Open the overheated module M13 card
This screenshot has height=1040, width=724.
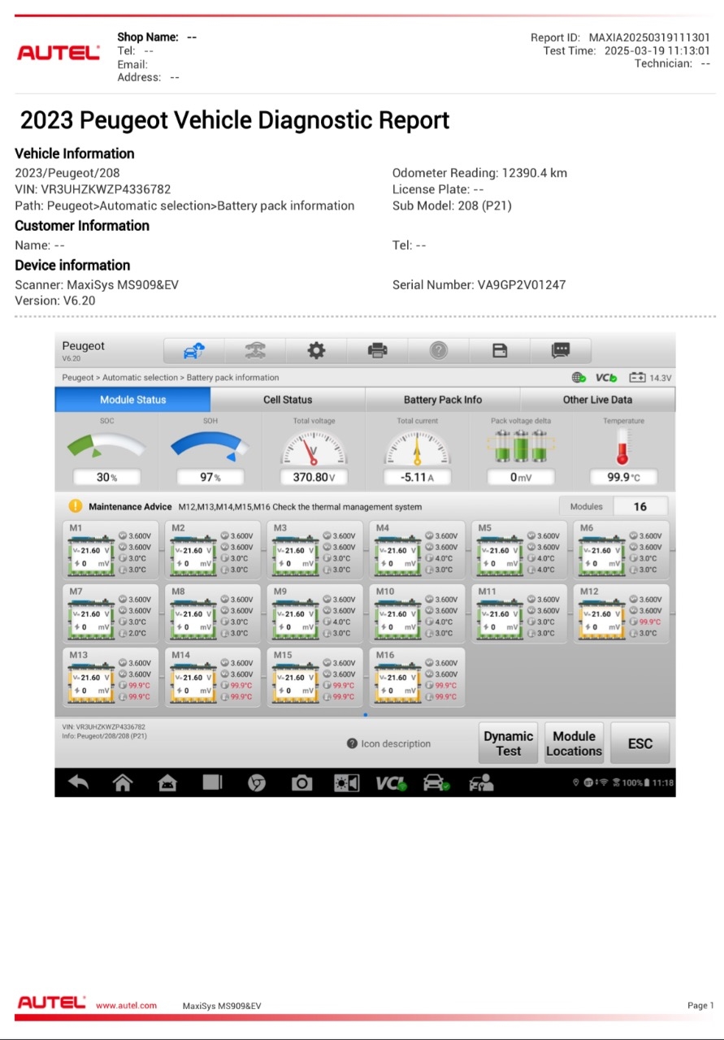(109, 676)
